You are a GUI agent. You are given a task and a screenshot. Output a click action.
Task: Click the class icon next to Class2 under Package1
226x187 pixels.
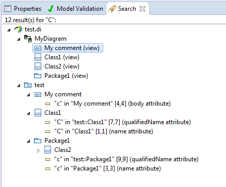(47, 150)
